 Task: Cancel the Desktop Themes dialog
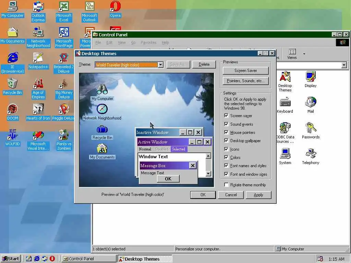tap(231, 195)
